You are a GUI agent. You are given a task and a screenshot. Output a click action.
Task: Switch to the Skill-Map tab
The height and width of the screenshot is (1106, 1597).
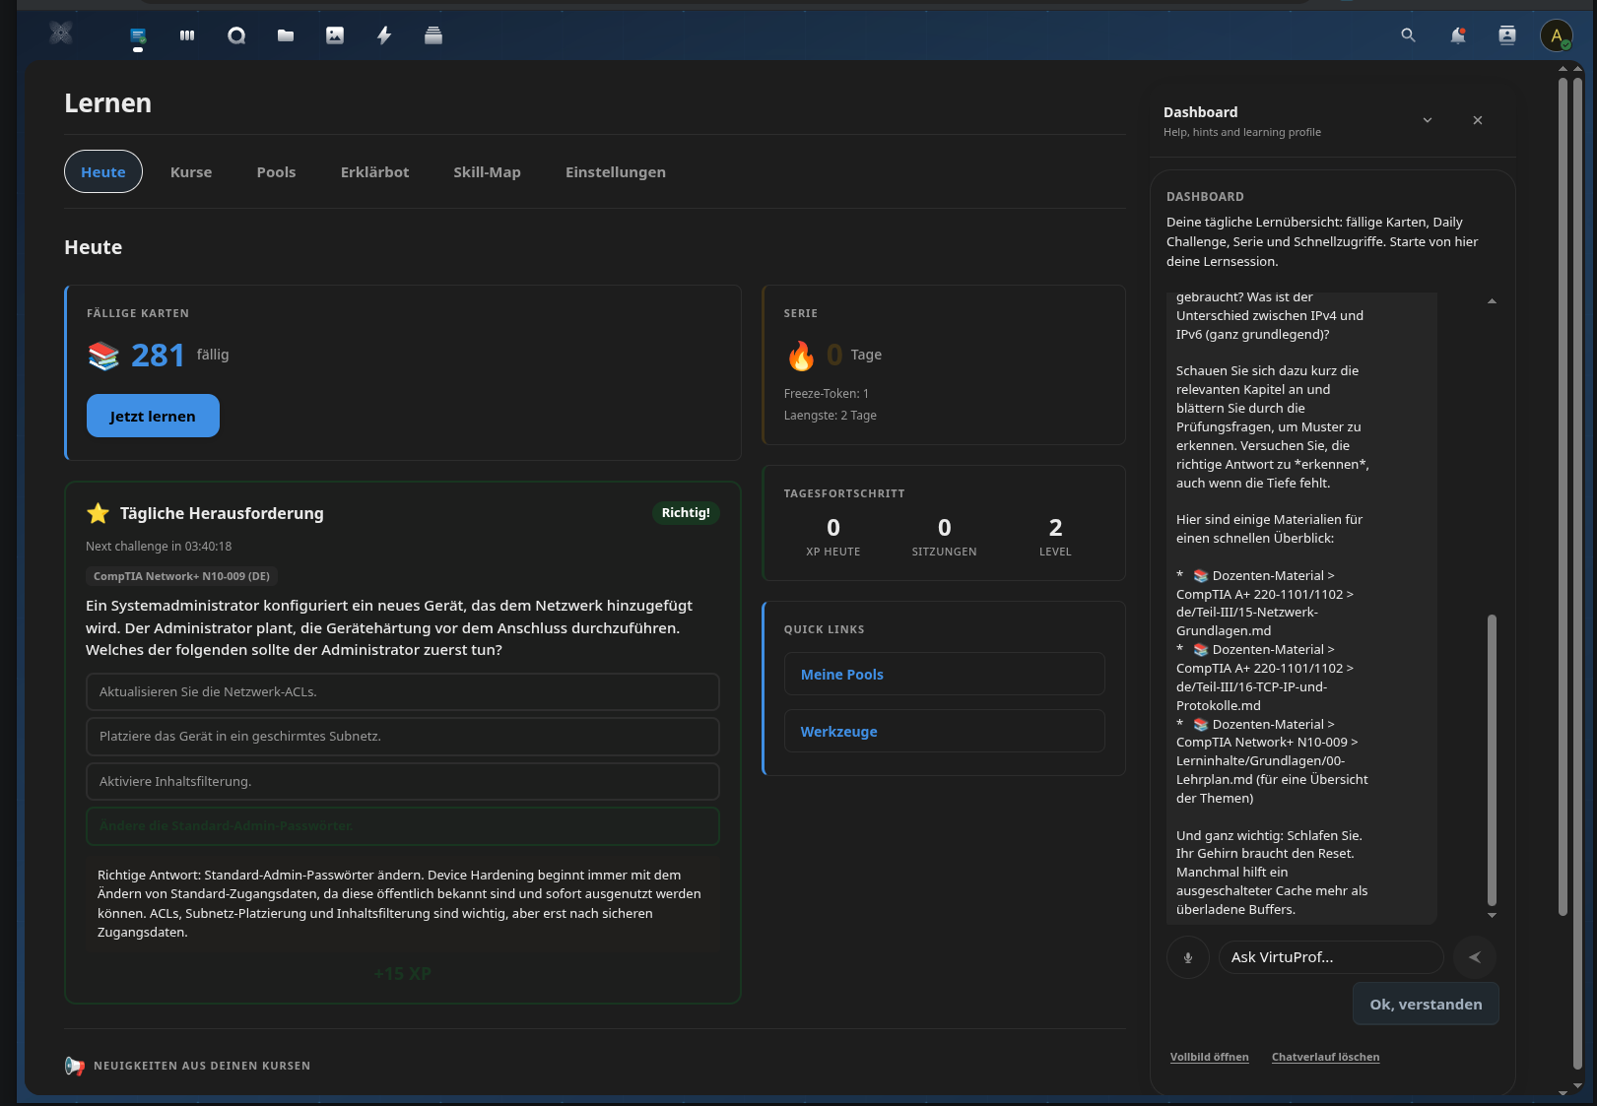click(487, 171)
